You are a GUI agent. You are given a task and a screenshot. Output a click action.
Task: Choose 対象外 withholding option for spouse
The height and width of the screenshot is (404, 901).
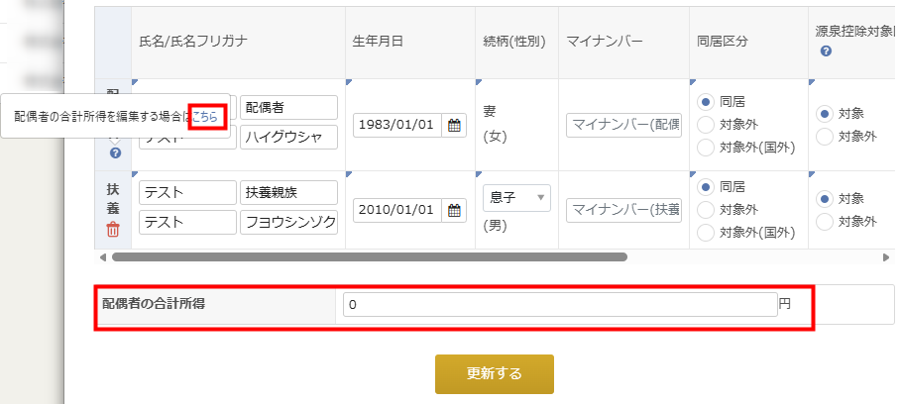[823, 137]
